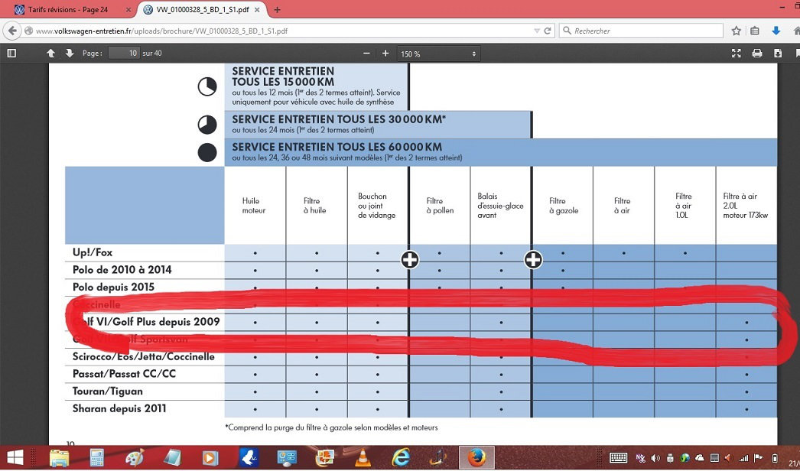The image size is (800, 471).
Task: Toggle the PDF viewer sidebar
Action: 11,53
